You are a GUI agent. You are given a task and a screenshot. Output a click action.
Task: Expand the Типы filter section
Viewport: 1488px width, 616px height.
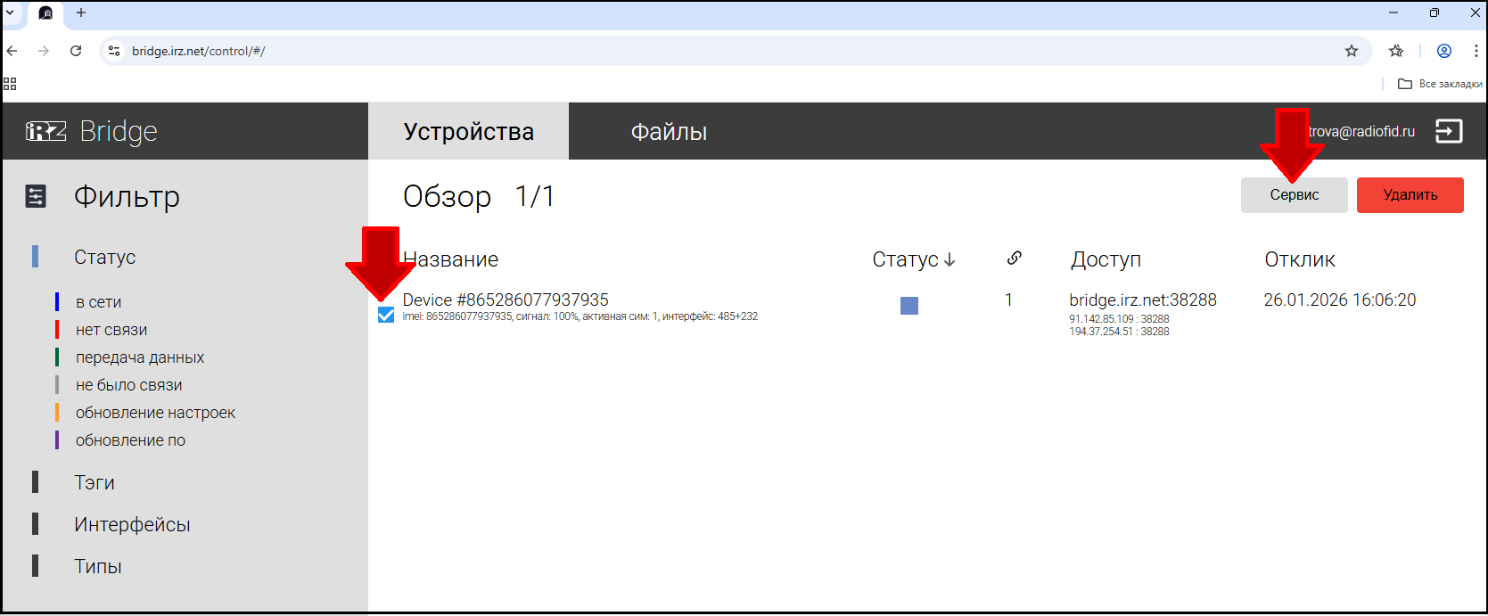[x=97, y=566]
